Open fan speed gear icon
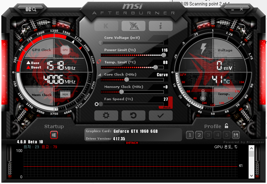 [97, 104]
